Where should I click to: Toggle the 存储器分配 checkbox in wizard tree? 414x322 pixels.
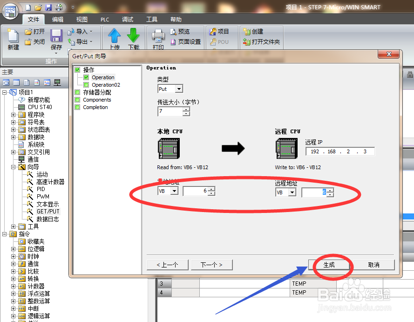(x=77, y=92)
